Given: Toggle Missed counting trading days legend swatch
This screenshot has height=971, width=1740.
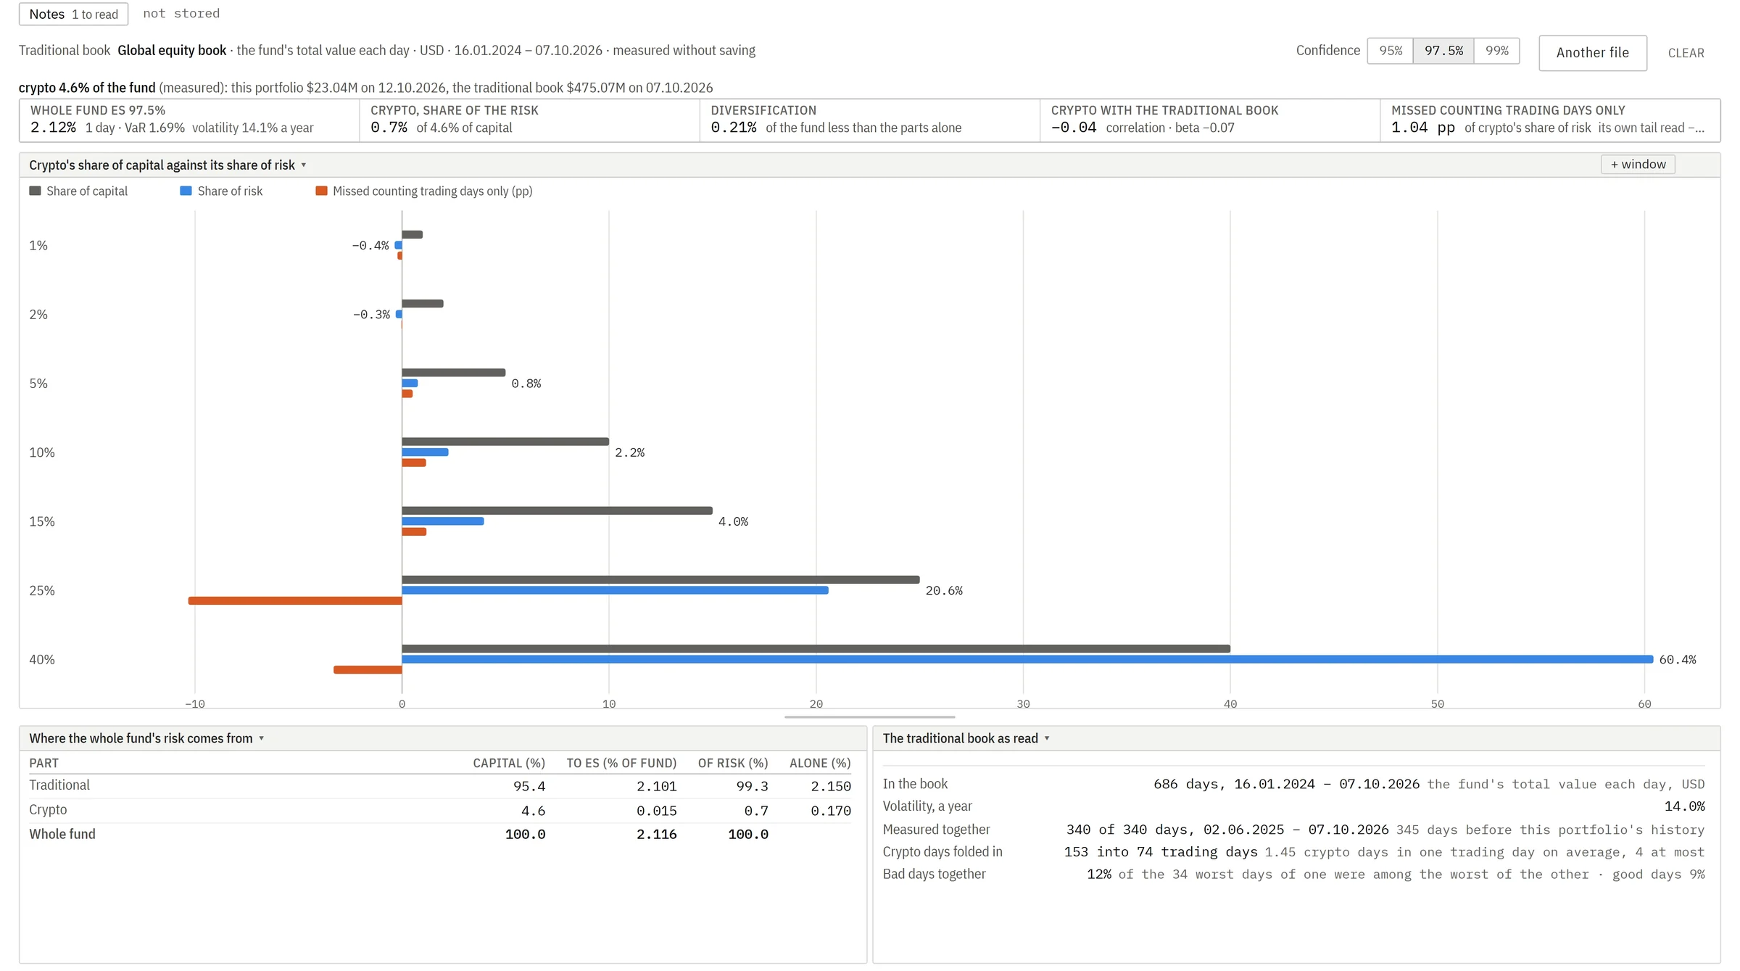Looking at the screenshot, I should [x=321, y=191].
